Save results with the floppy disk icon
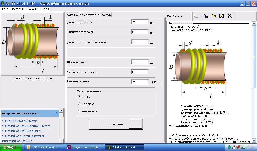The height and width of the screenshot is (151, 257). (x=221, y=16)
